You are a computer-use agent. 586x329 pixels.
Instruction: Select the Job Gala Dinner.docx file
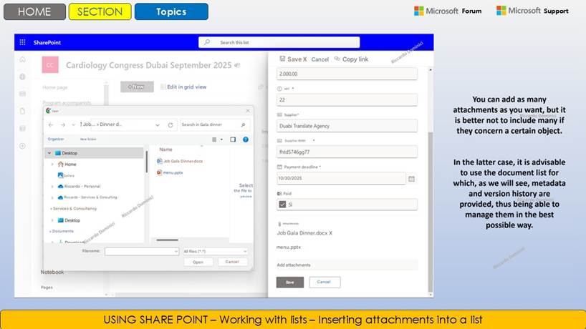click(179, 161)
